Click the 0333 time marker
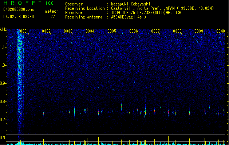 tap(68, 31)
